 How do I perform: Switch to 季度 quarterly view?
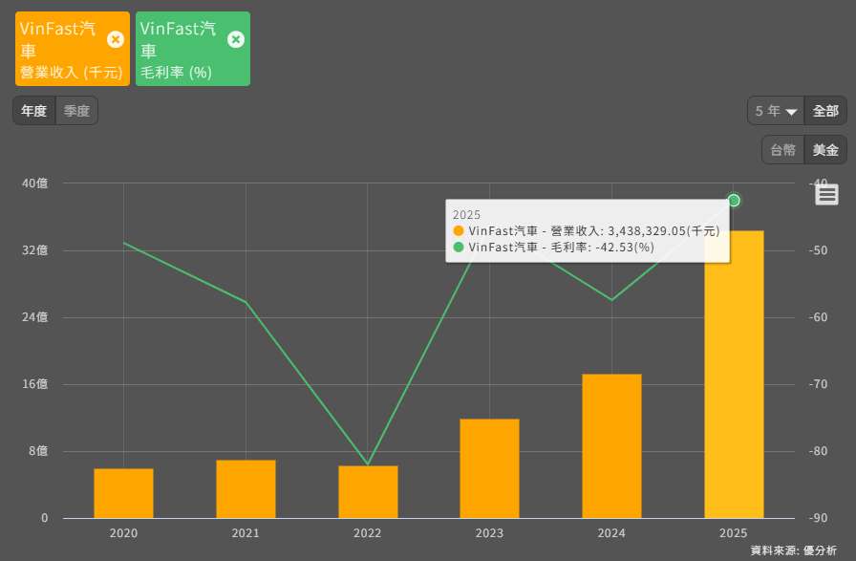click(x=76, y=111)
